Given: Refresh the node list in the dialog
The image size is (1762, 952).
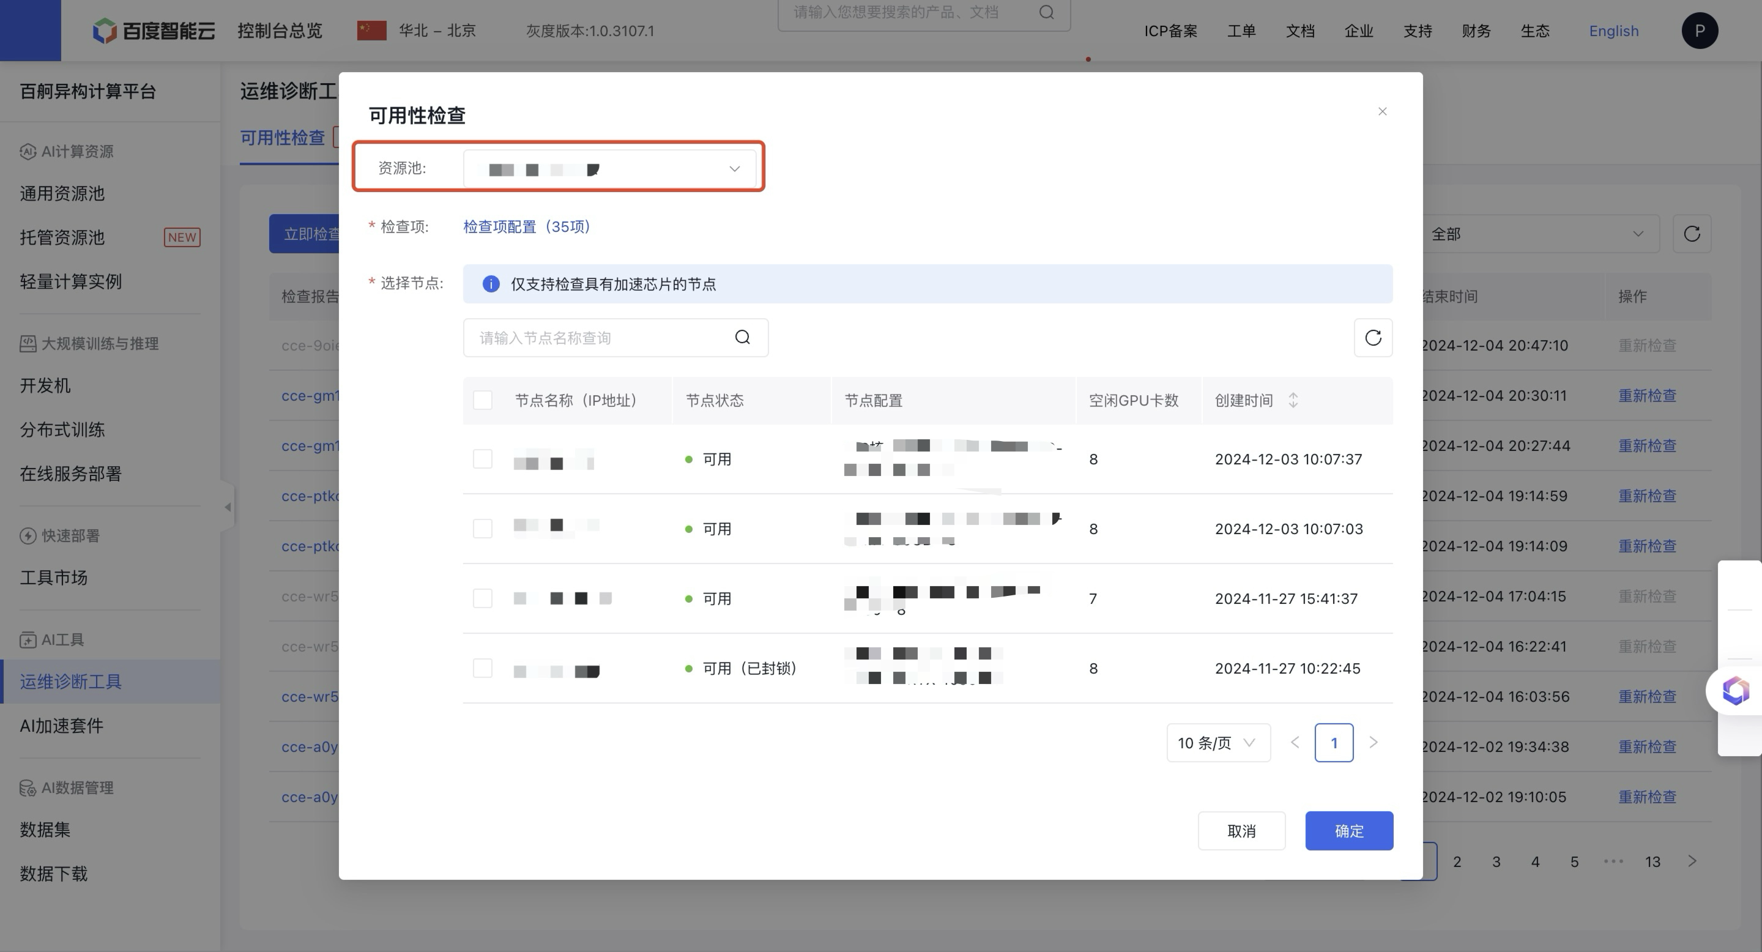Looking at the screenshot, I should pyautogui.click(x=1373, y=338).
